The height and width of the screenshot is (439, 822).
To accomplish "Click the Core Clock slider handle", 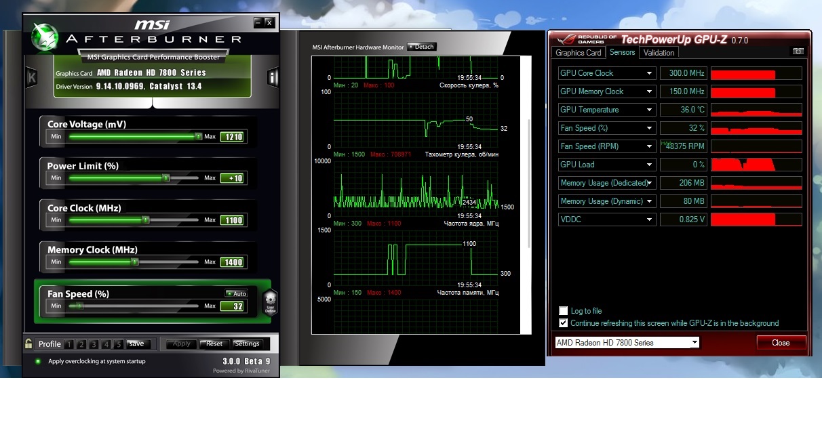I will tap(145, 220).
